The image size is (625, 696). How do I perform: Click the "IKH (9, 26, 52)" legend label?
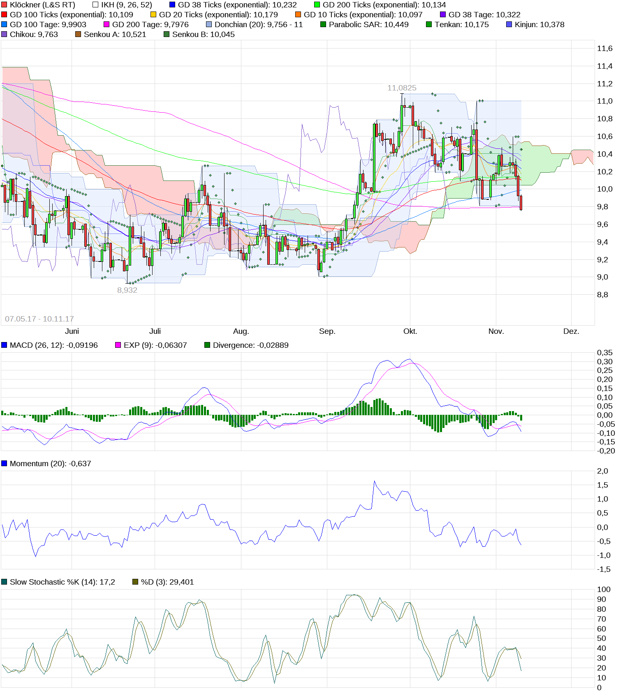[127, 5]
